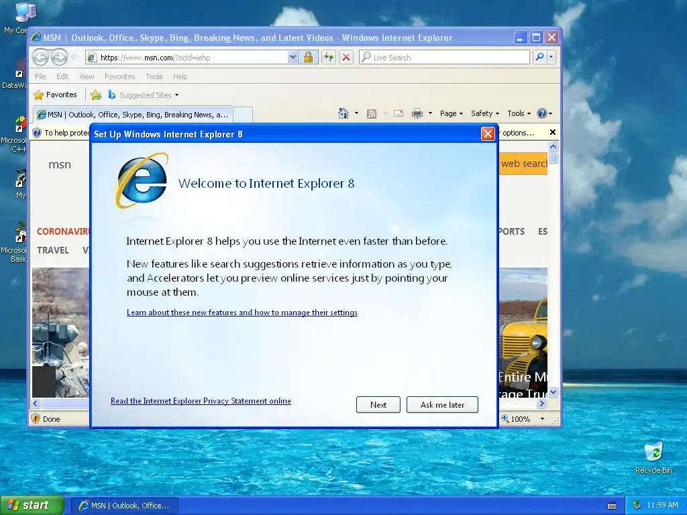
Task: Click the web search orange button
Action: [x=523, y=164]
